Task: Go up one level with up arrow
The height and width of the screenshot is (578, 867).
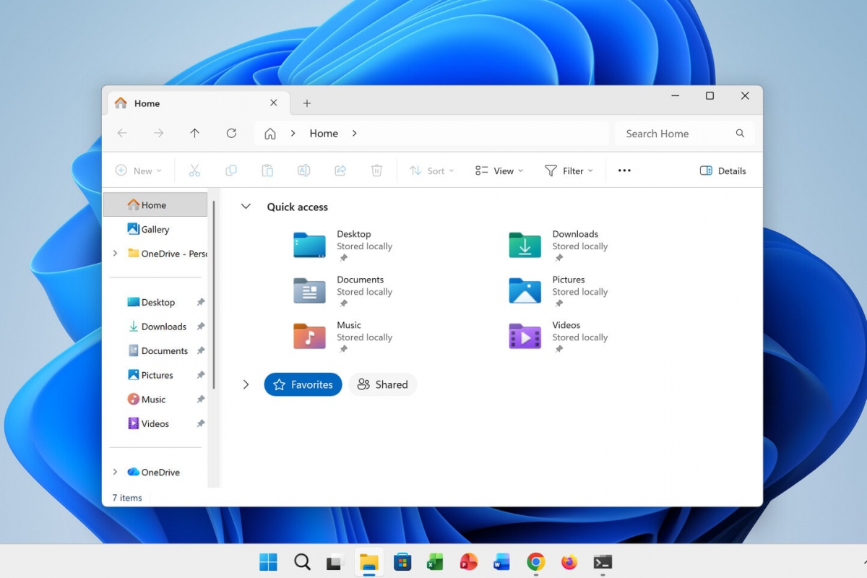Action: [x=194, y=133]
